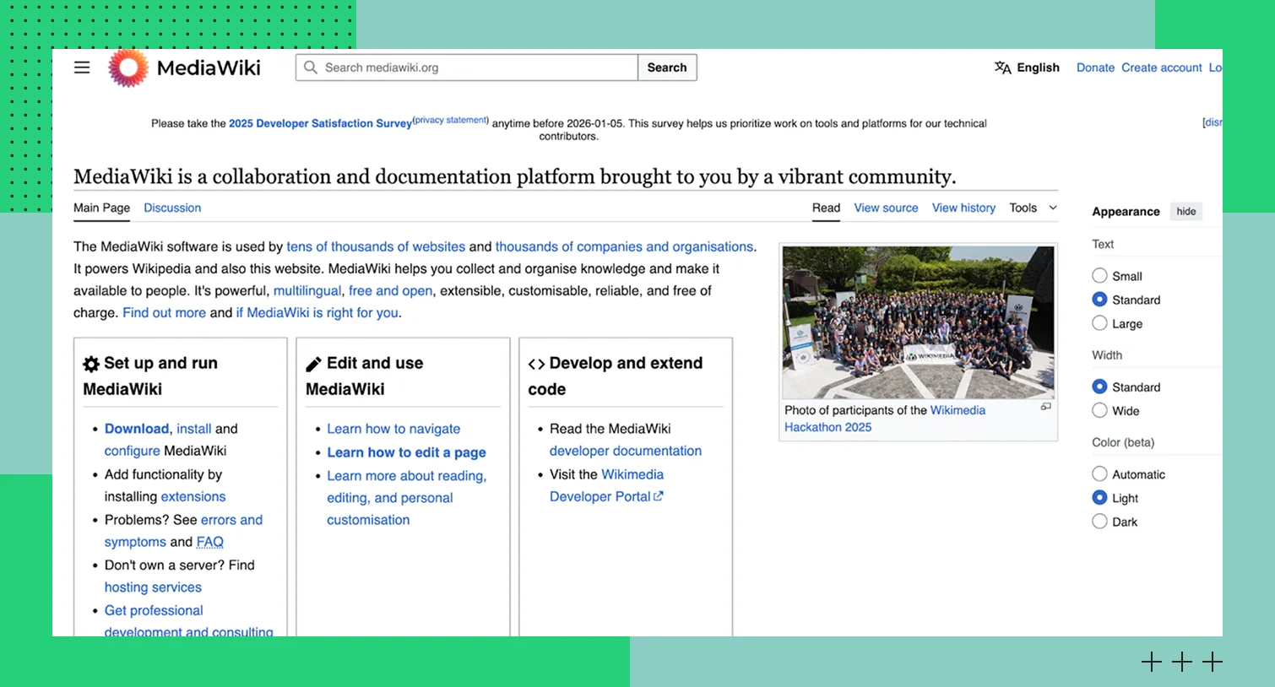Click the Hackathon group photo thumbnail

[x=918, y=322]
